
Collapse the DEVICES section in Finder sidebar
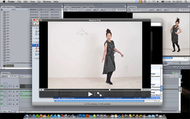pyautogui.click(x=34, y=28)
